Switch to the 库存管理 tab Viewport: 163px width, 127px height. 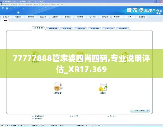click(x=67, y=28)
